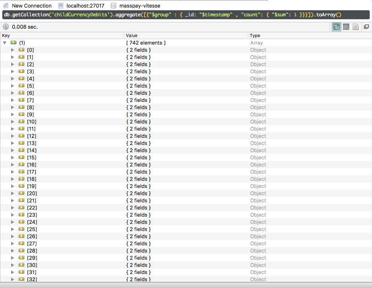Viewport: 372px width, 288px height.
Task: Expand object row [0]
Action: coord(13,50)
